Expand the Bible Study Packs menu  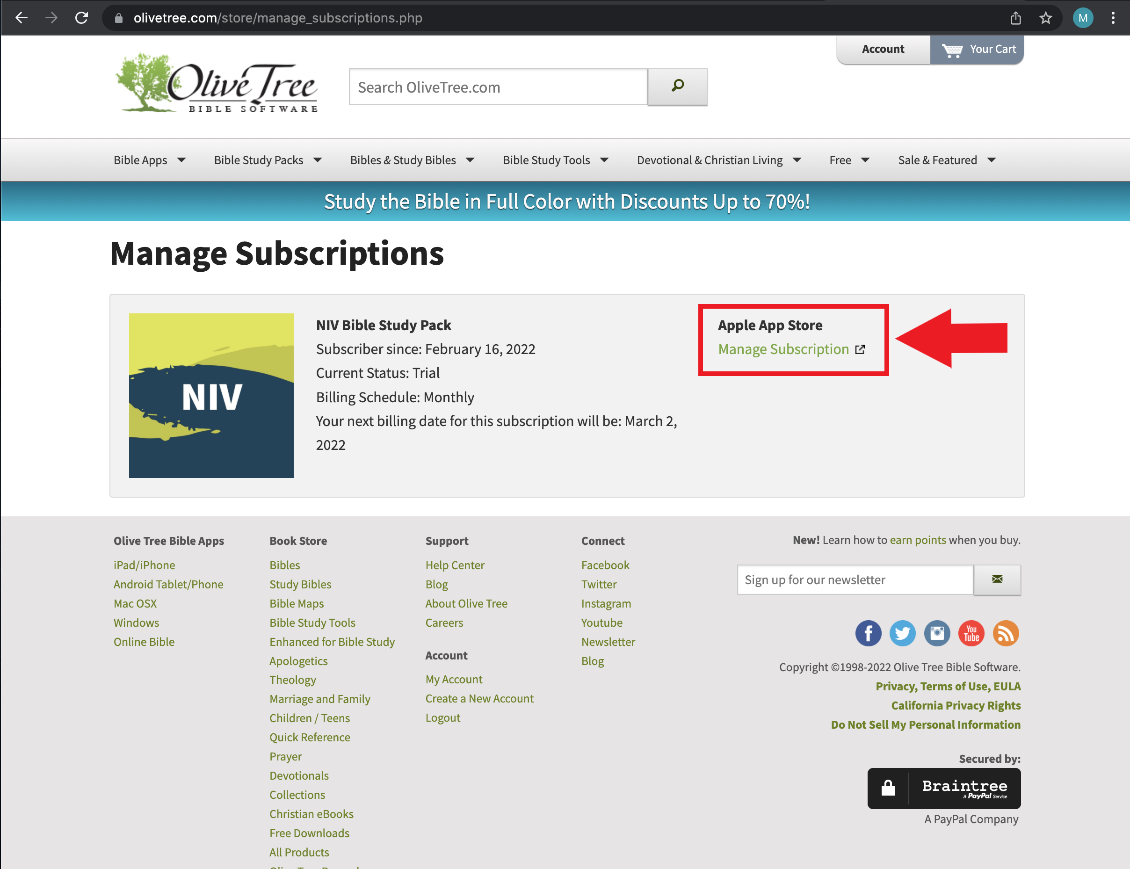268,160
